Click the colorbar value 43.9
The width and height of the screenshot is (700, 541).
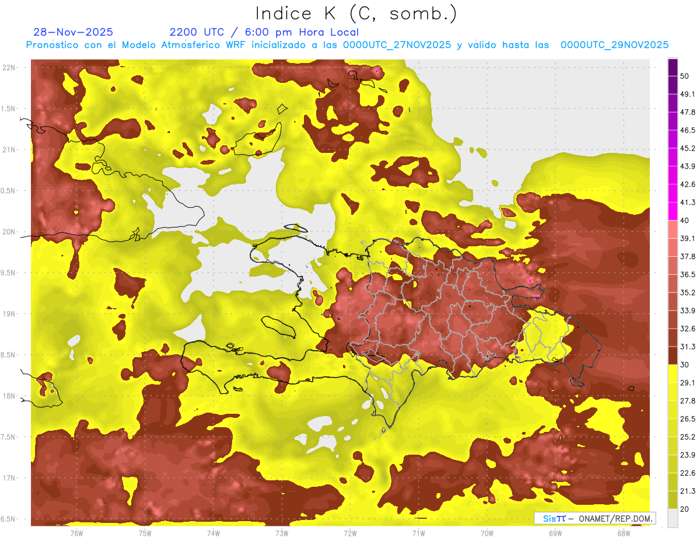click(x=688, y=166)
